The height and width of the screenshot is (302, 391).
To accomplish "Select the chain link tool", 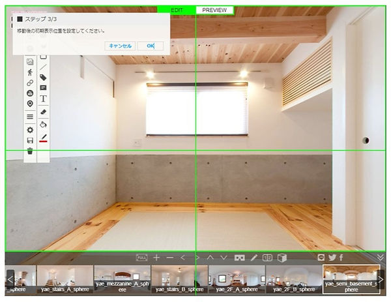I will [30, 83].
